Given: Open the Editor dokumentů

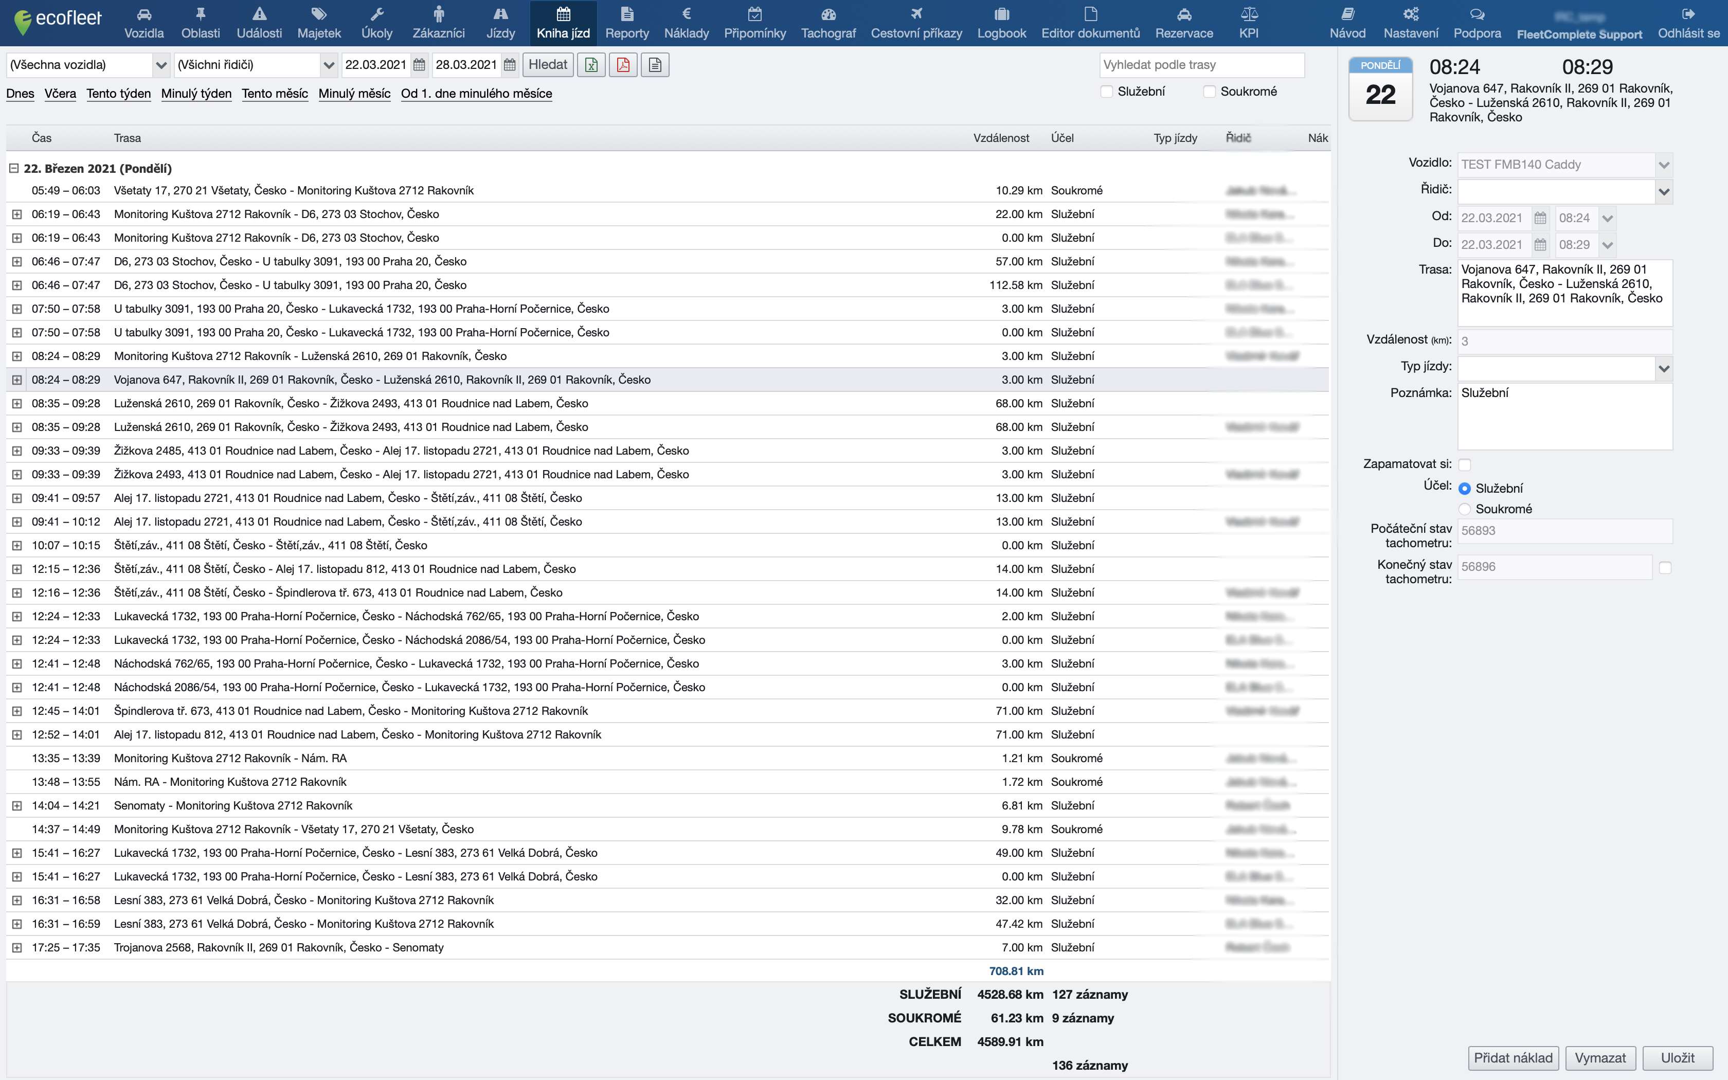Looking at the screenshot, I should point(1090,24).
